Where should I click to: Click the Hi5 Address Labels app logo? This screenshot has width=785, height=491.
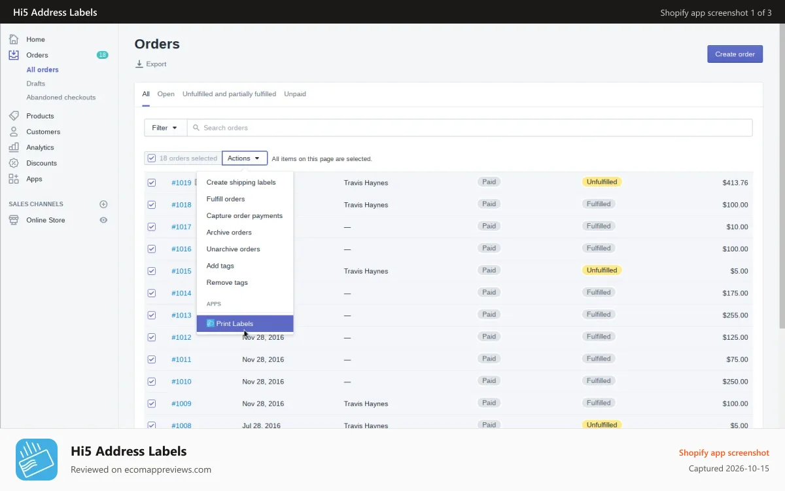coord(37,460)
